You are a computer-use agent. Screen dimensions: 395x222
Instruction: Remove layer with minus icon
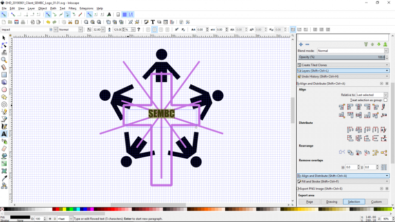click(x=308, y=45)
